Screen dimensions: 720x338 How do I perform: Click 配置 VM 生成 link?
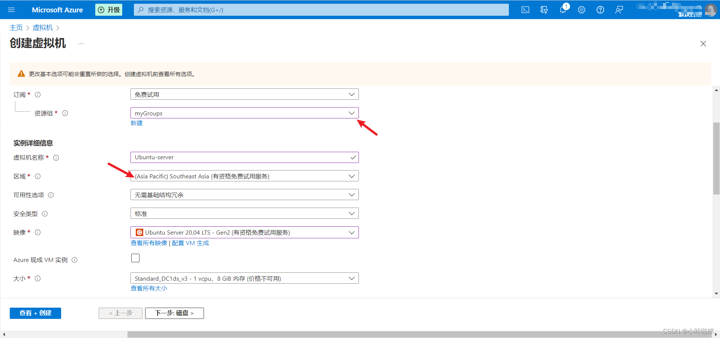[x=190, y=243]
